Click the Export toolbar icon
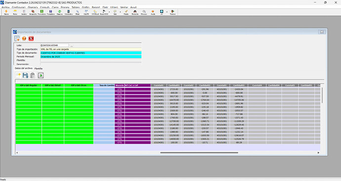This screenshot has height=181, width=341. [104, 11]
